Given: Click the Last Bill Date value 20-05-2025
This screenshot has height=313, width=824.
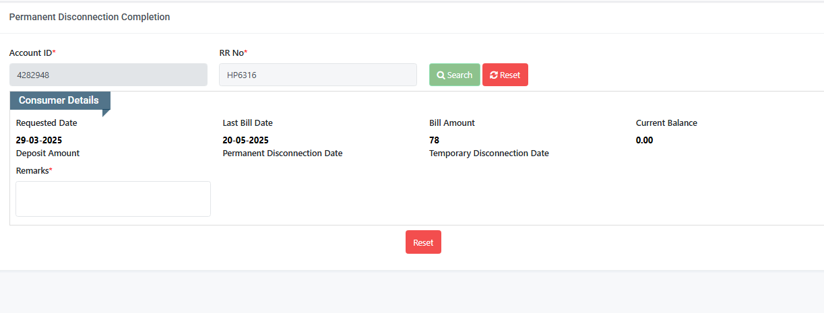Looking at the screenshot, I should tap(246, 140).
